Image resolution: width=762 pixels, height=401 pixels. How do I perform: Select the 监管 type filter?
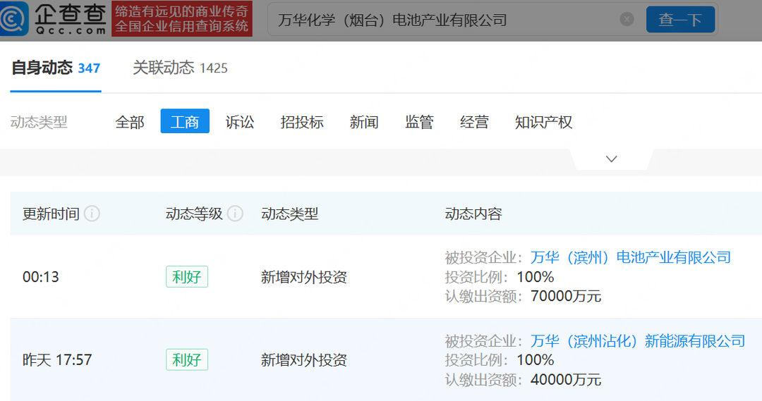(x=419, y=122)
